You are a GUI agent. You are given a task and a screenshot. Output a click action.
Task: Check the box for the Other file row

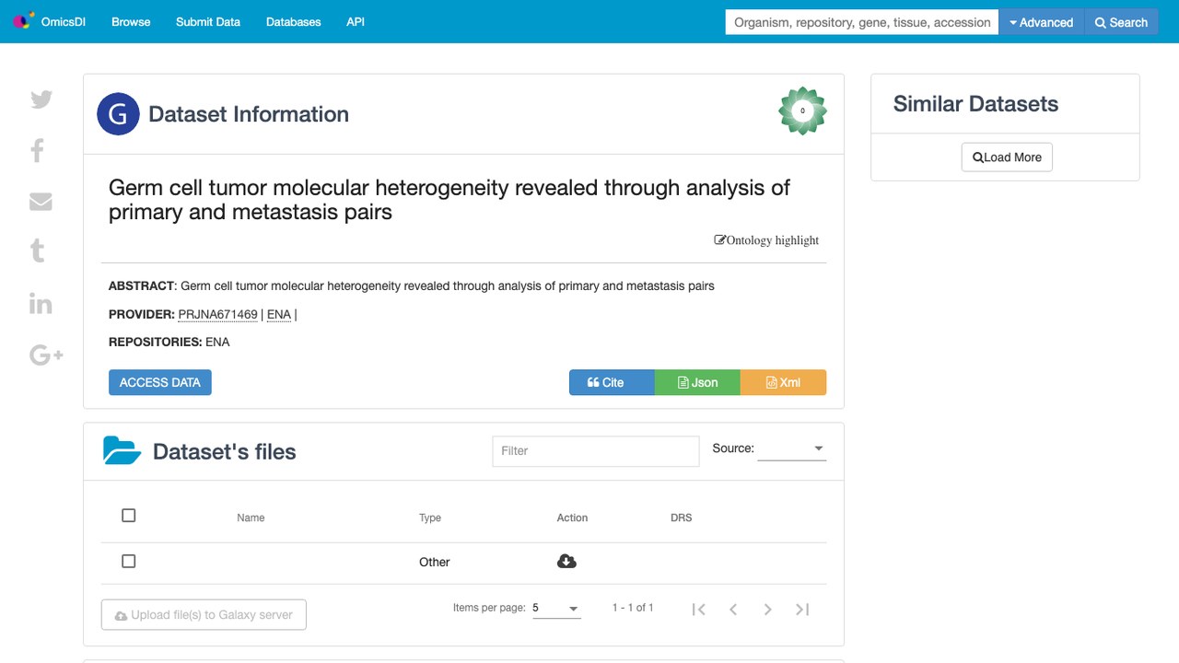129,561
